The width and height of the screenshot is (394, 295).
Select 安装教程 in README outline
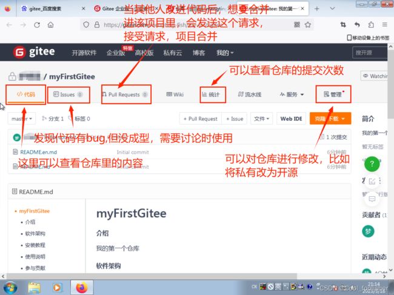pos(35,245)
